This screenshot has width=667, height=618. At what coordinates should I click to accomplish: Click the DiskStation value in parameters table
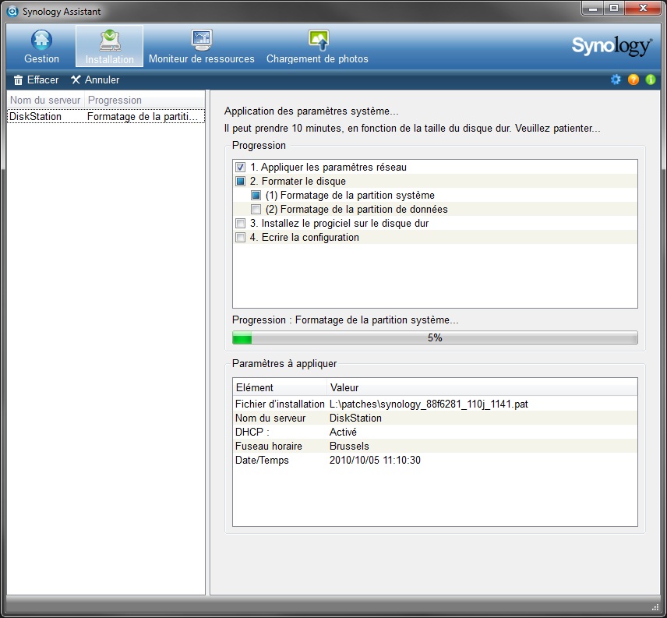coord(355,418)
